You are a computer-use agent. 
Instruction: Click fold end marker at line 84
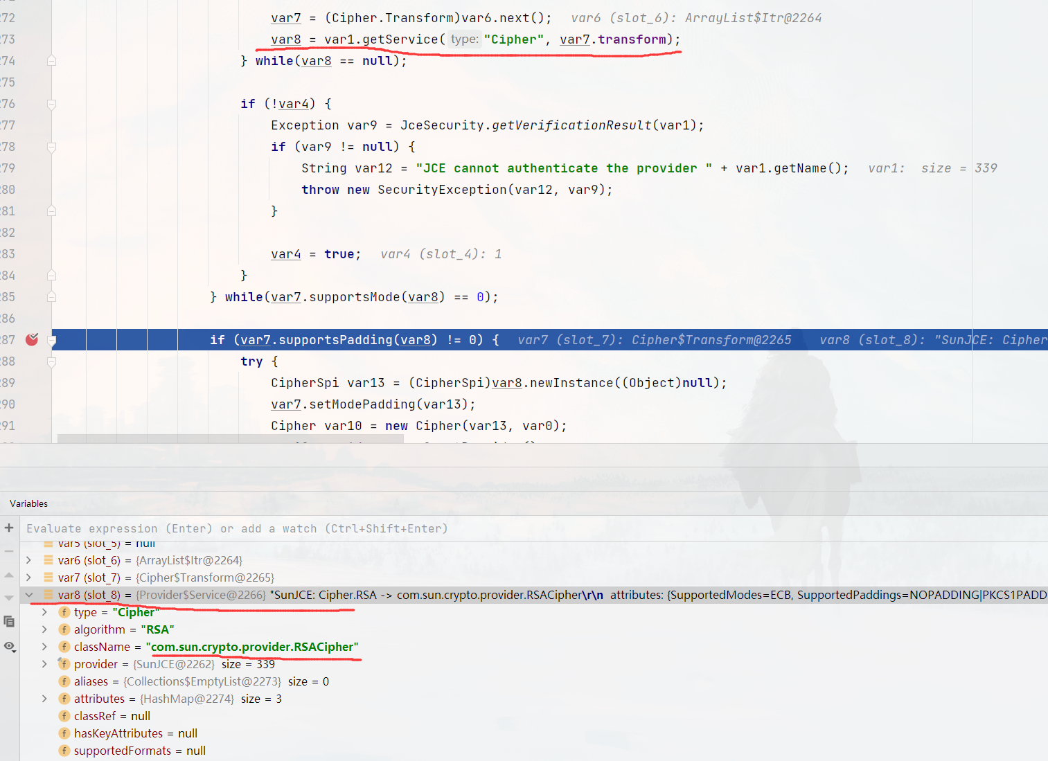pos(51,276)
